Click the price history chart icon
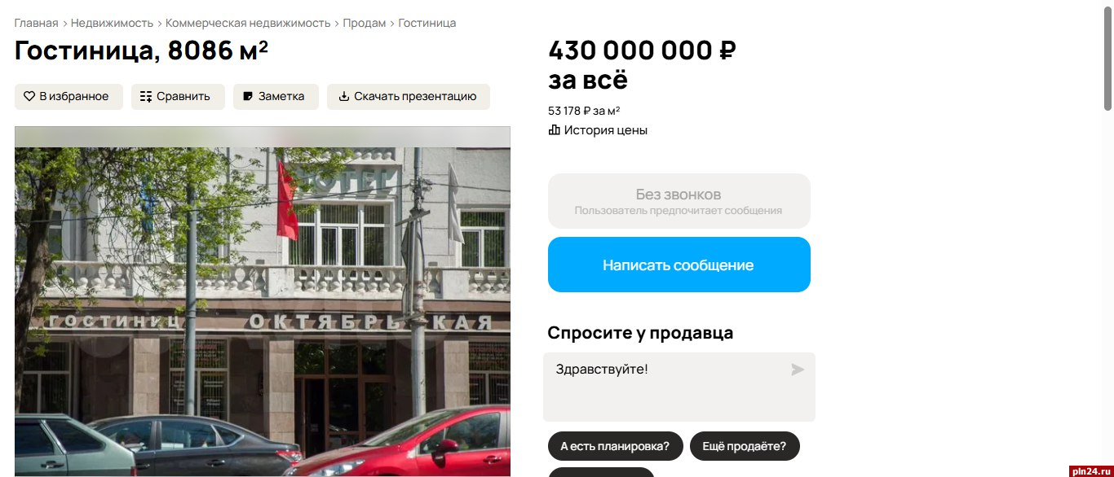1114x477 pixels. [x=555, y=130]
